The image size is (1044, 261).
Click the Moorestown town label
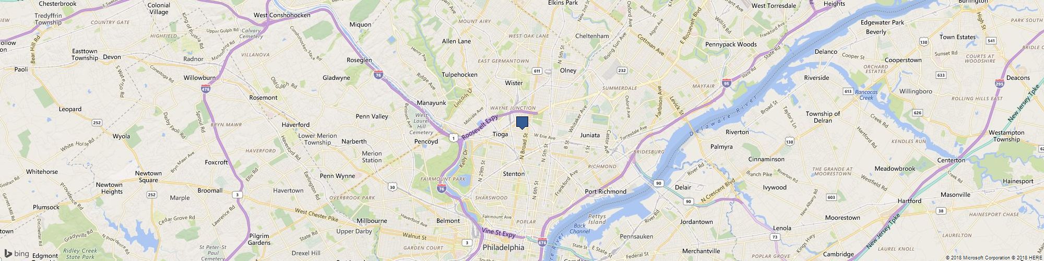coord(843,218)
